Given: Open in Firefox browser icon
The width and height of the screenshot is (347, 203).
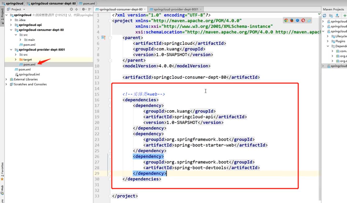Looking at the screenshot, I should point(292,20).
